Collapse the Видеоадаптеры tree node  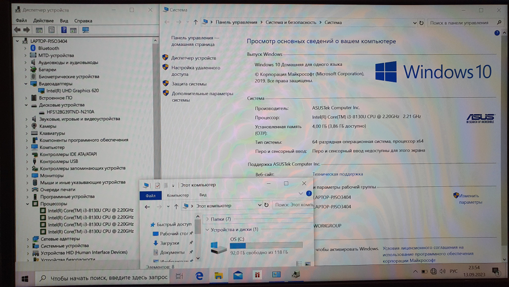point(26,84)
